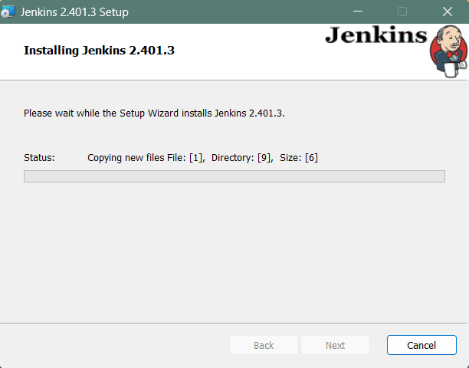Click the installer icon in the title bar

click(x=9, y=11)
